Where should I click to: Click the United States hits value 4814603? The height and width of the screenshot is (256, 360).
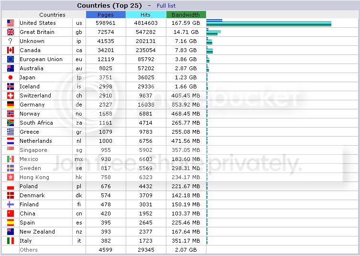(146, 23)
